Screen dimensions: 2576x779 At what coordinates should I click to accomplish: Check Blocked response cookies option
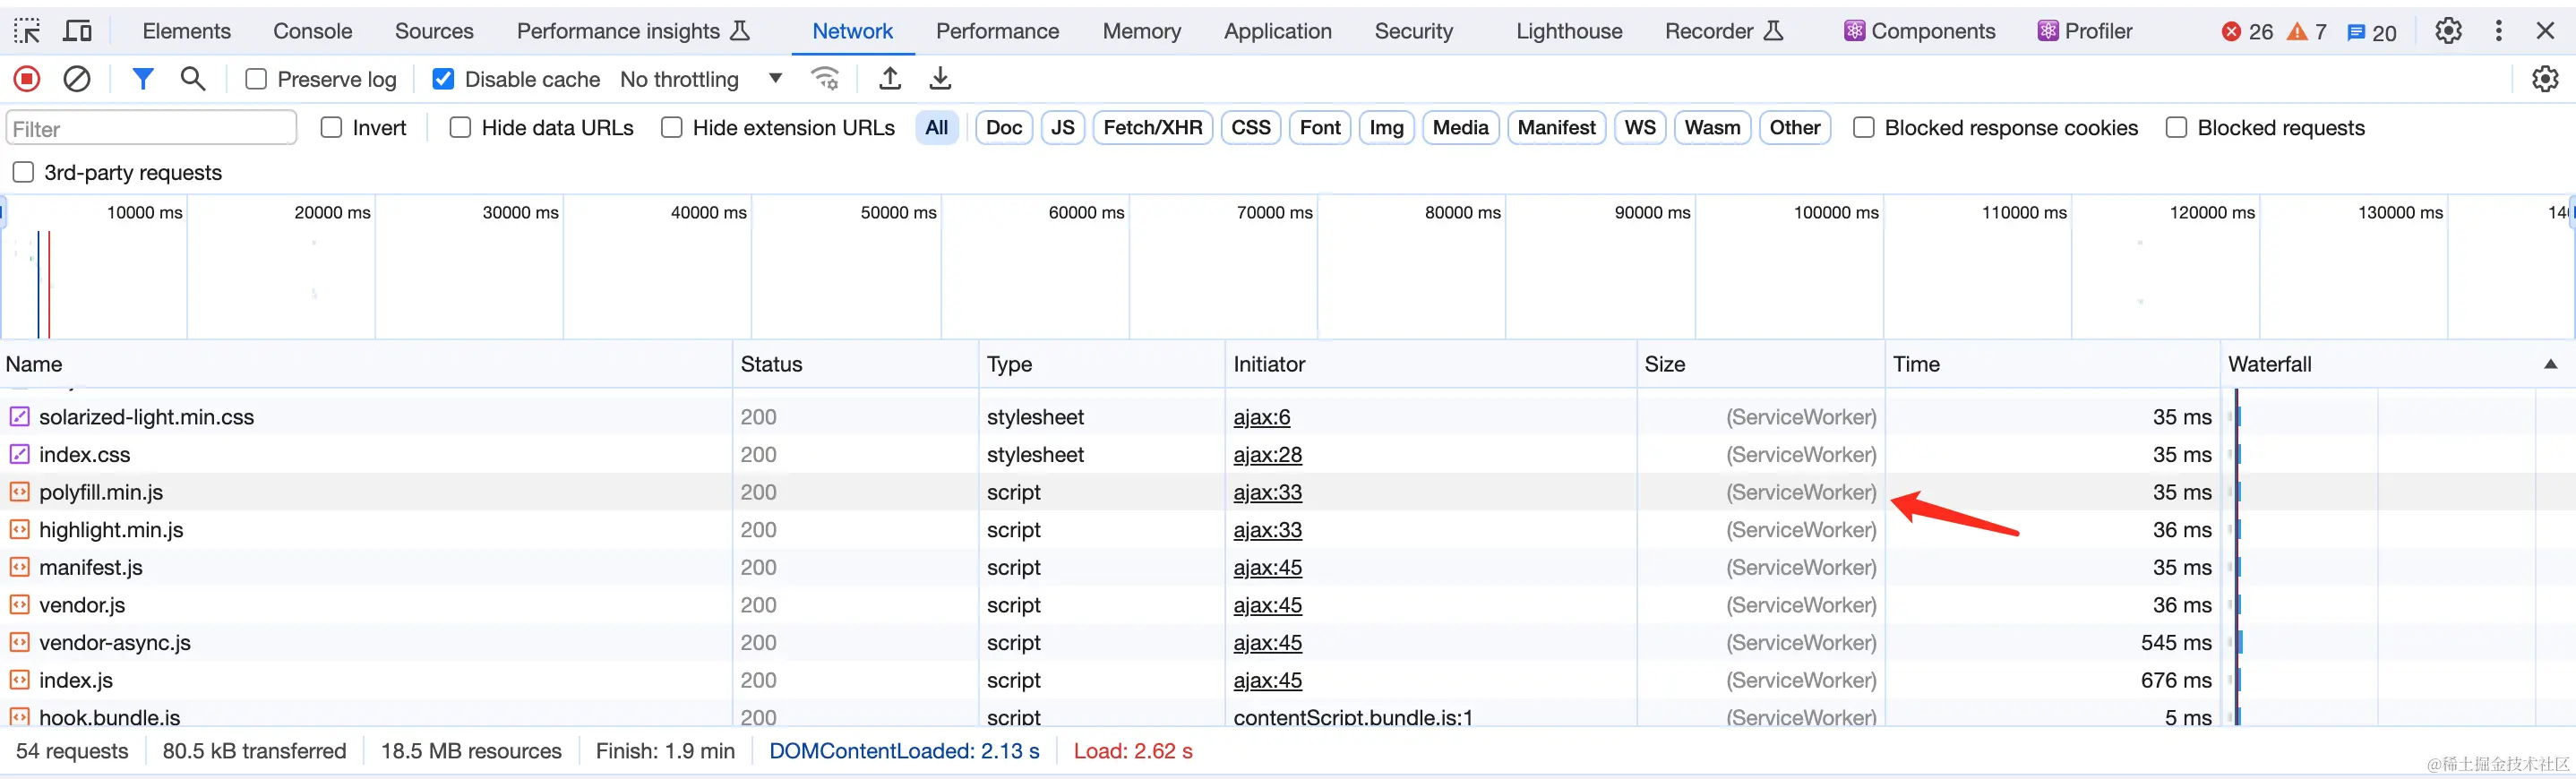pyautogui.click(x=1864, y=128)
